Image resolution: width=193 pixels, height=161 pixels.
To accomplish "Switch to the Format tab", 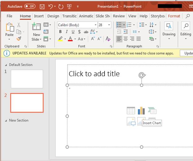I will point(174,16).
